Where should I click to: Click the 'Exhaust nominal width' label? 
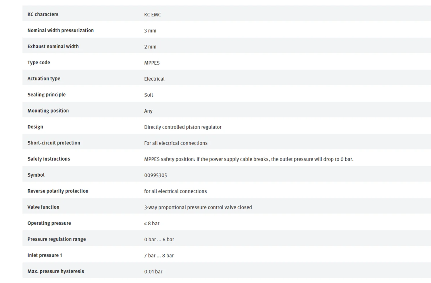(x=53, y=47)
